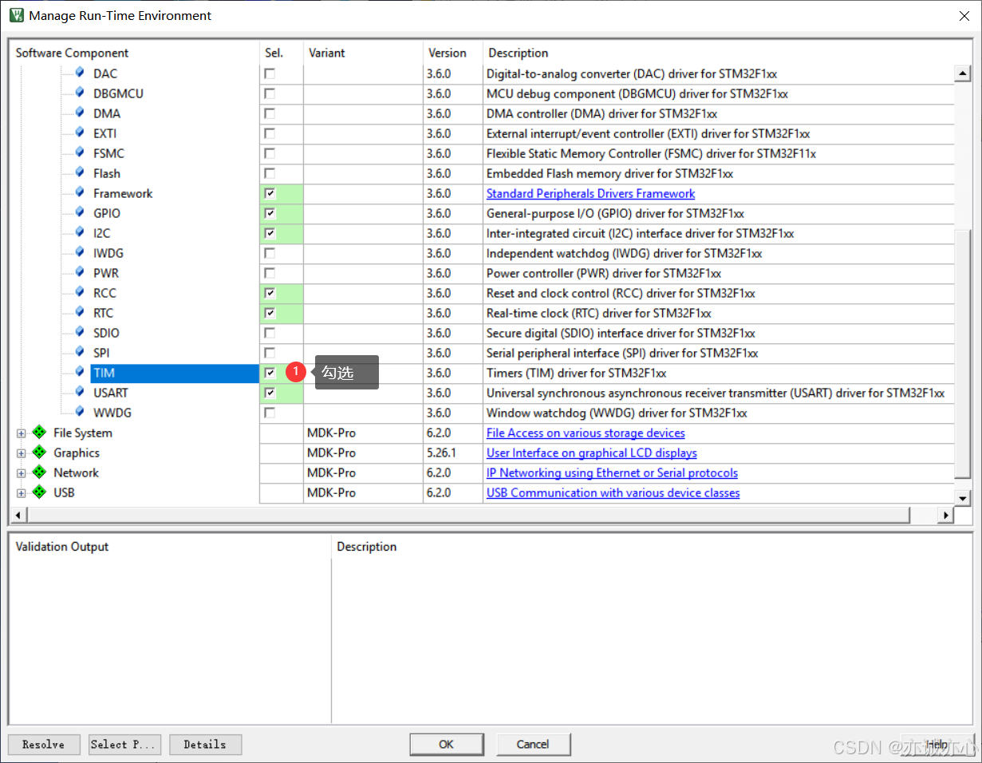The width and height of the screenshot is (982, 763).
Task: Click the Details button
Action: point(205,744)
